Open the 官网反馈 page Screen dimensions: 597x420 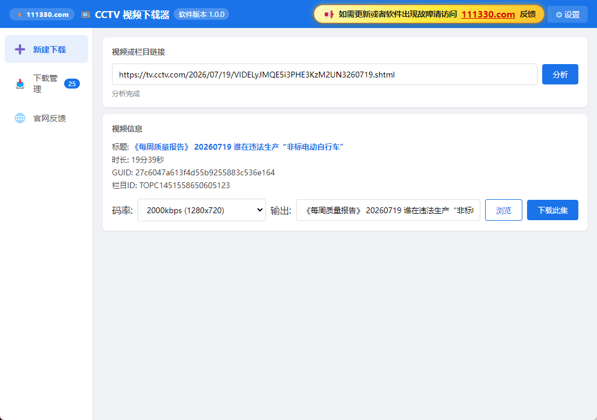click(47, 118)
